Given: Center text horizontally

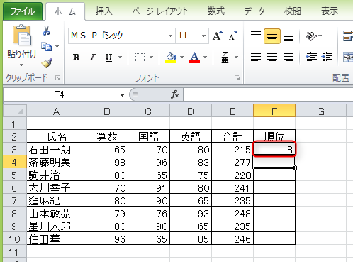Looking at the screenshot, I should [272, 58].
